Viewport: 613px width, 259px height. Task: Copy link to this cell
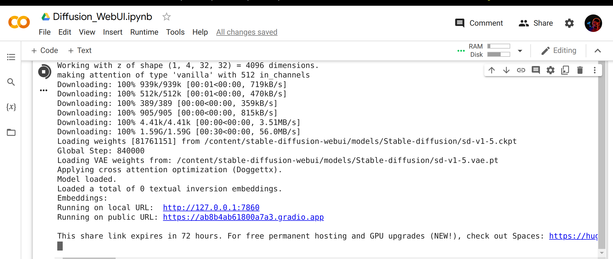point(521,70)
